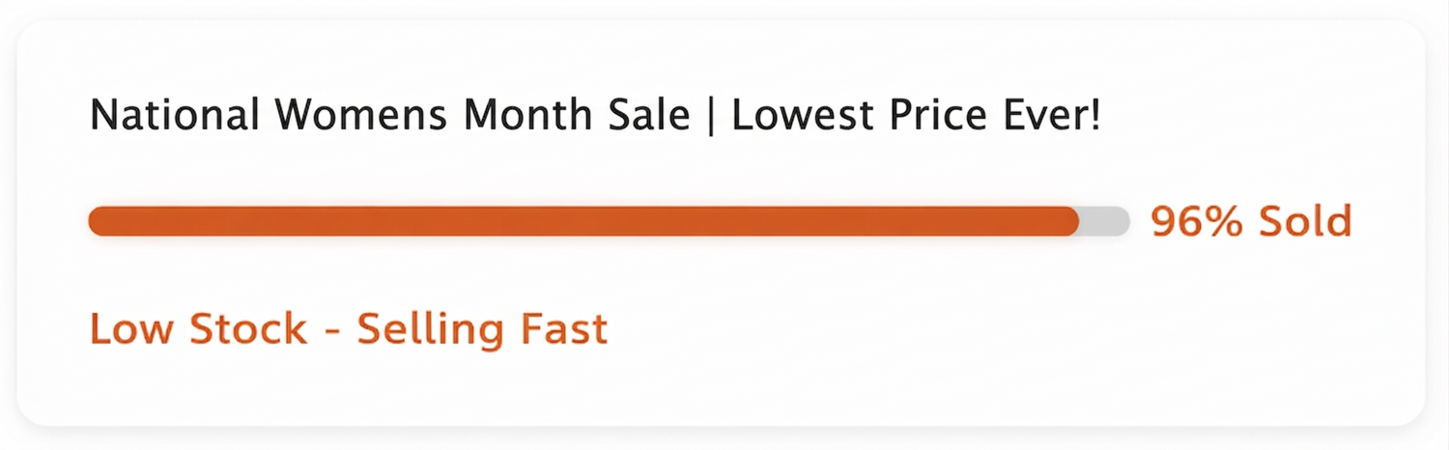Select the full sale headline text
This screenshot has height=450, width=1449.
pyautogui.click(x=595, y=117)
